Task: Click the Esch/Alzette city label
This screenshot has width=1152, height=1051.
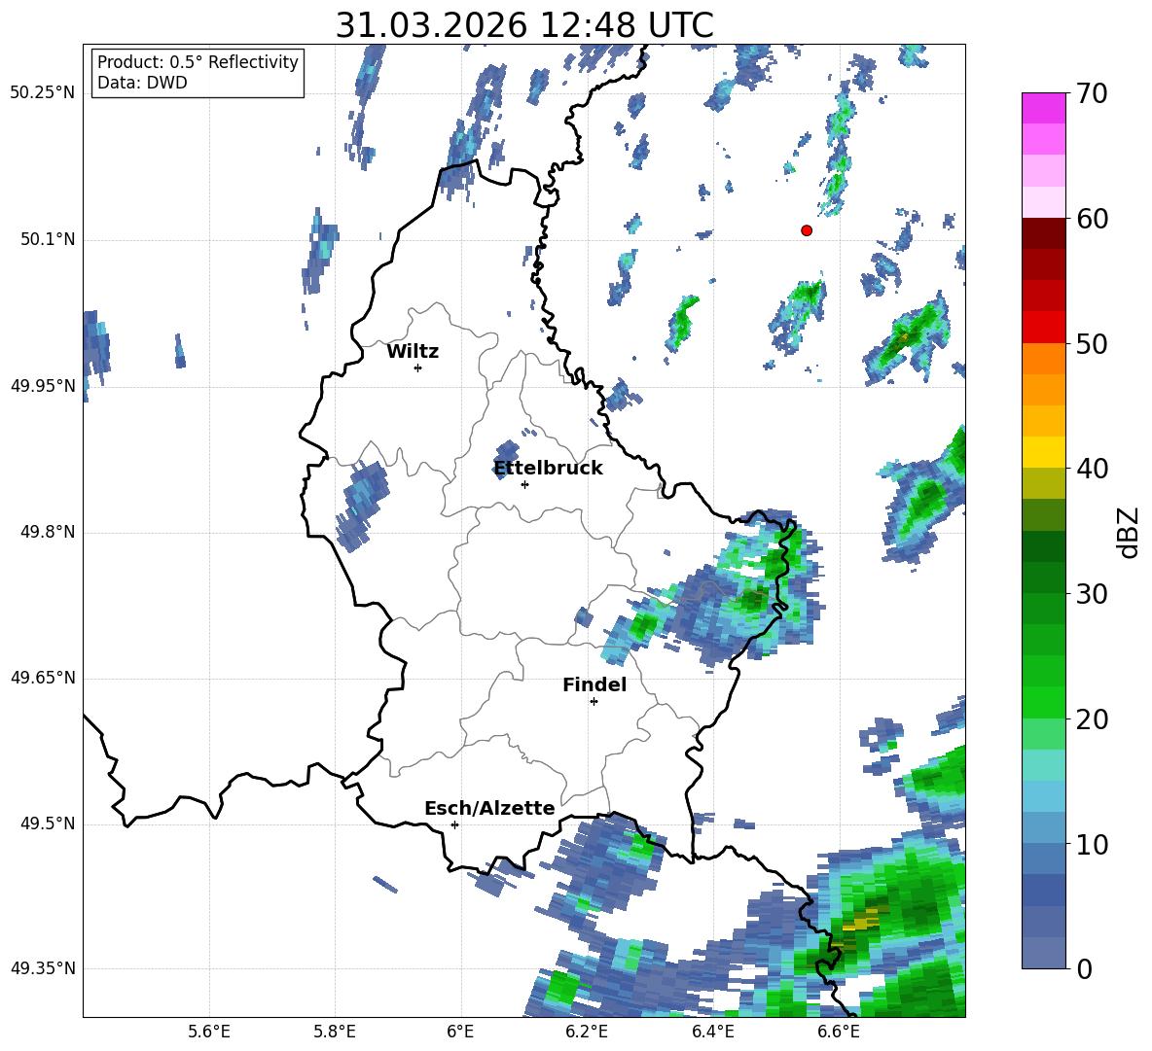Action: pyautogui.click(x=490, y=808)
